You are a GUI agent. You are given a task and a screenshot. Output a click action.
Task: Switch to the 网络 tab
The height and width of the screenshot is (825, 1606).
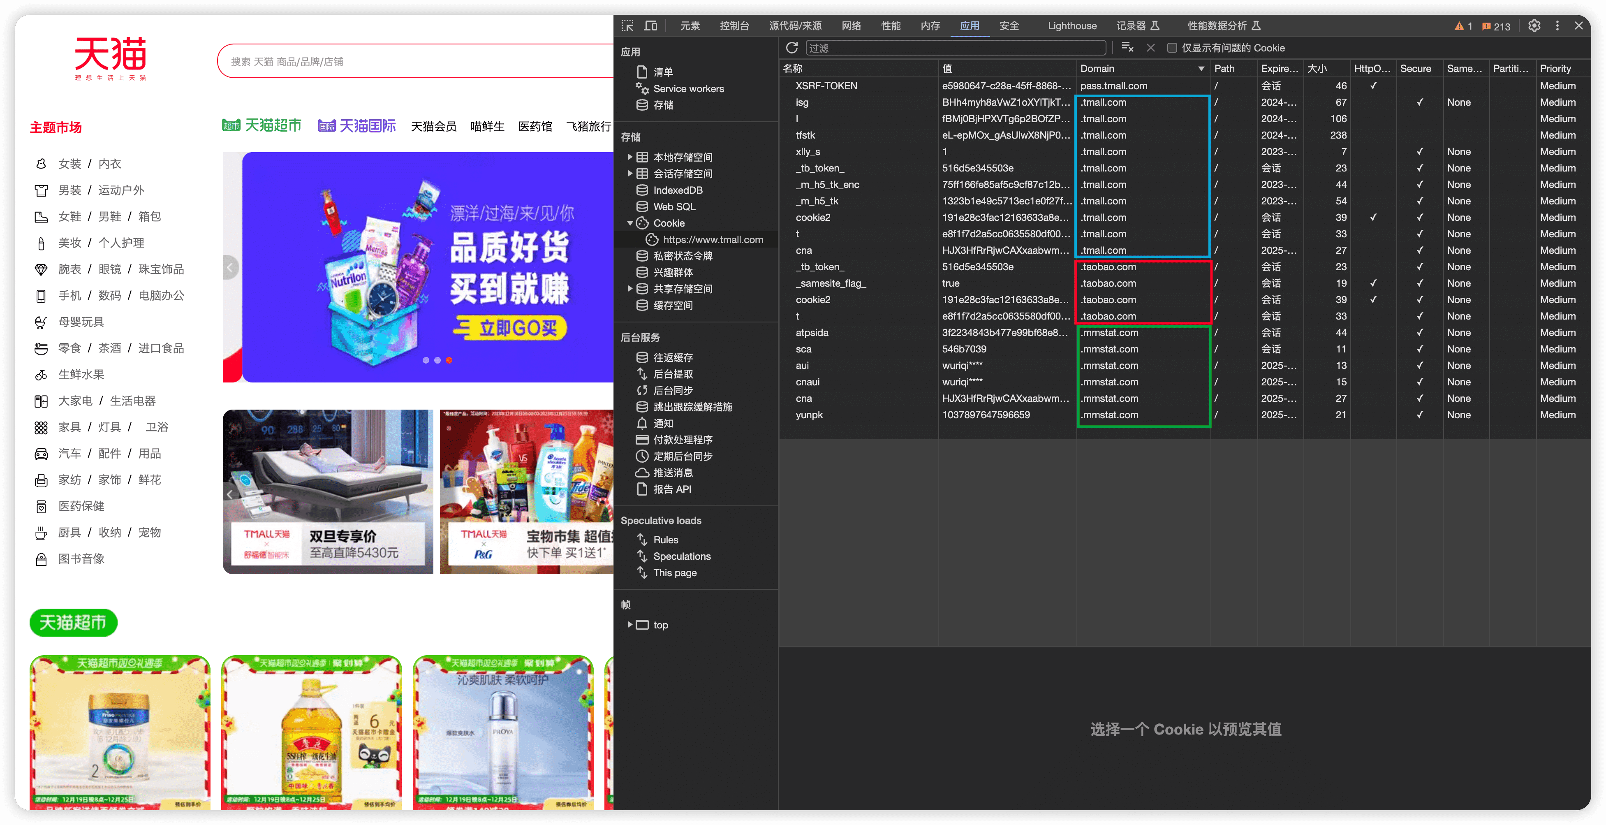(851, 25)
